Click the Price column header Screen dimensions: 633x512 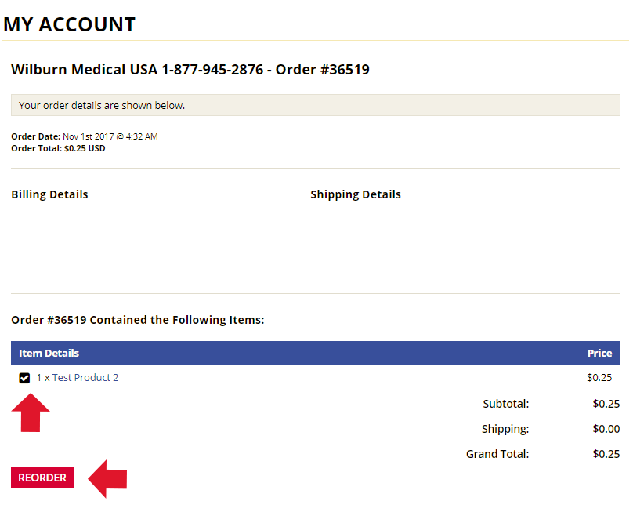click(x=599, y=353)
